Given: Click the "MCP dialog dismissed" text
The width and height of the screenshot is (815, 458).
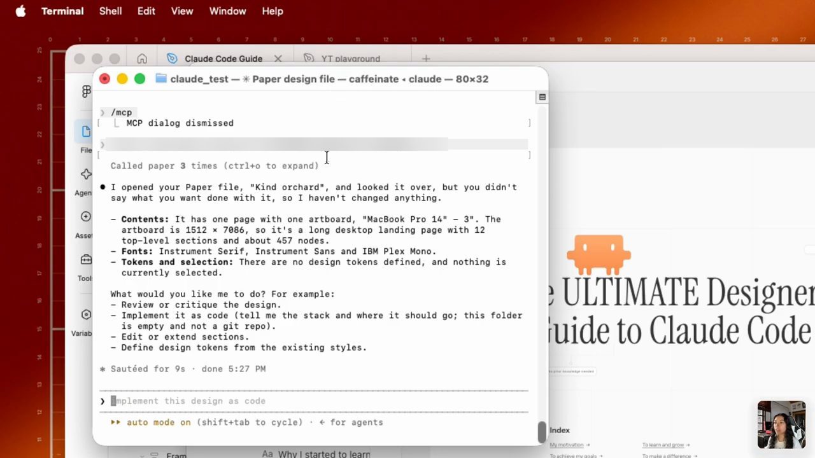Looking at the screenshot, I should (180, 123).
